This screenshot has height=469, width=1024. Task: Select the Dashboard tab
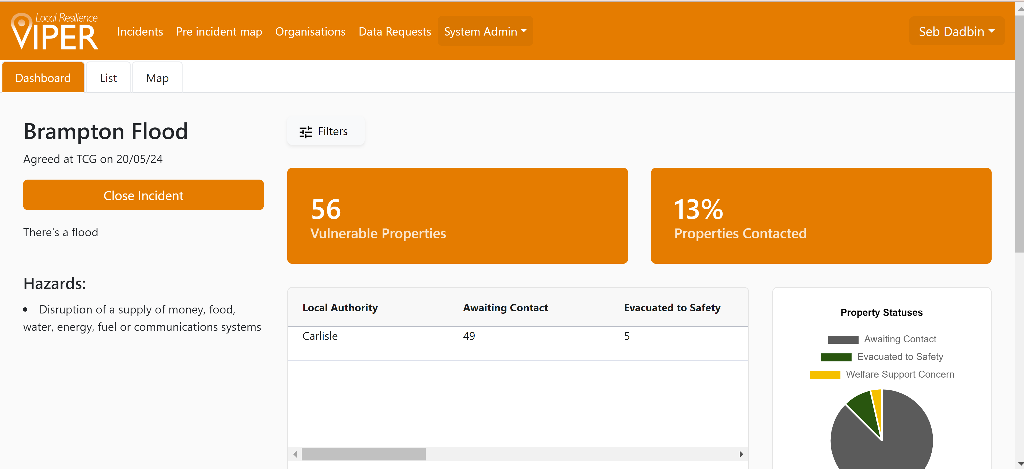tap(43, 78)
